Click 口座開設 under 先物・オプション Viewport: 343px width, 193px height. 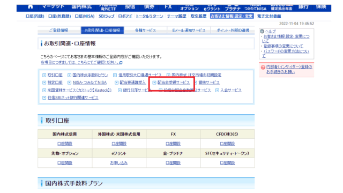point(65,163)
